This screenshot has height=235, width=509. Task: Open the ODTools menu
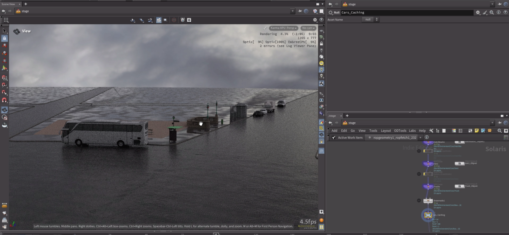click(400, 131)
